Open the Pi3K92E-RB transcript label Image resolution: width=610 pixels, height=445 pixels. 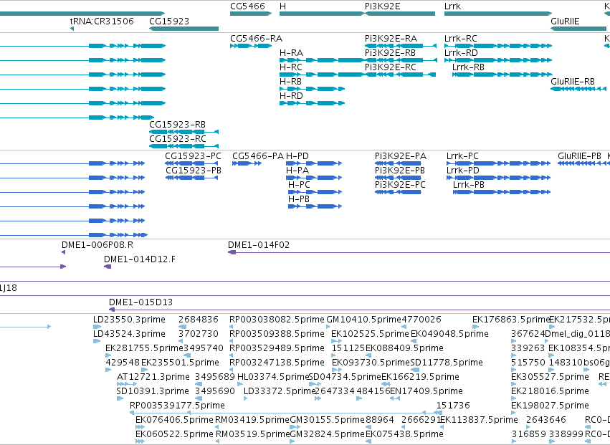[390, 53]
